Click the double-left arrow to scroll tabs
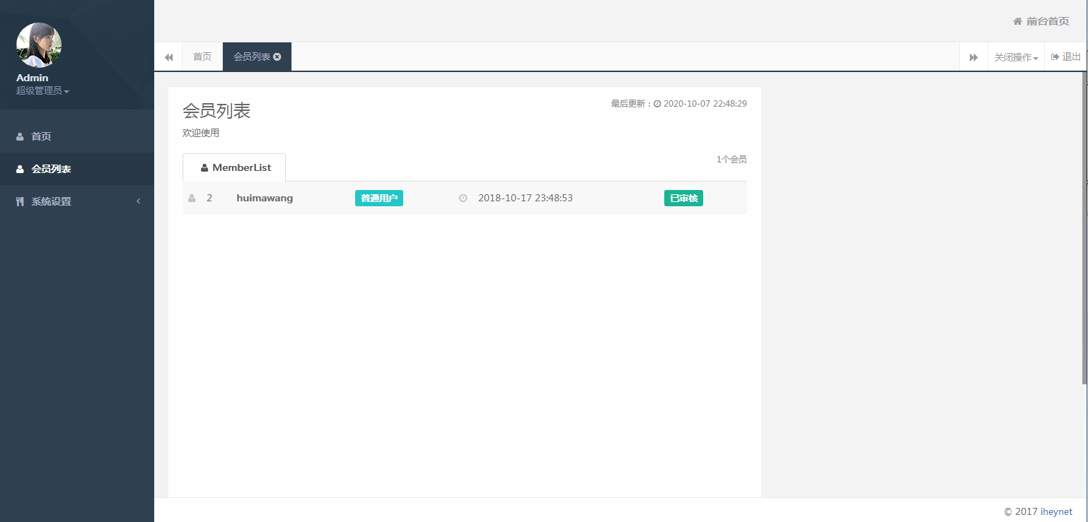The width and height of the screenshot is (1088, 522). (x=168, y=57)
